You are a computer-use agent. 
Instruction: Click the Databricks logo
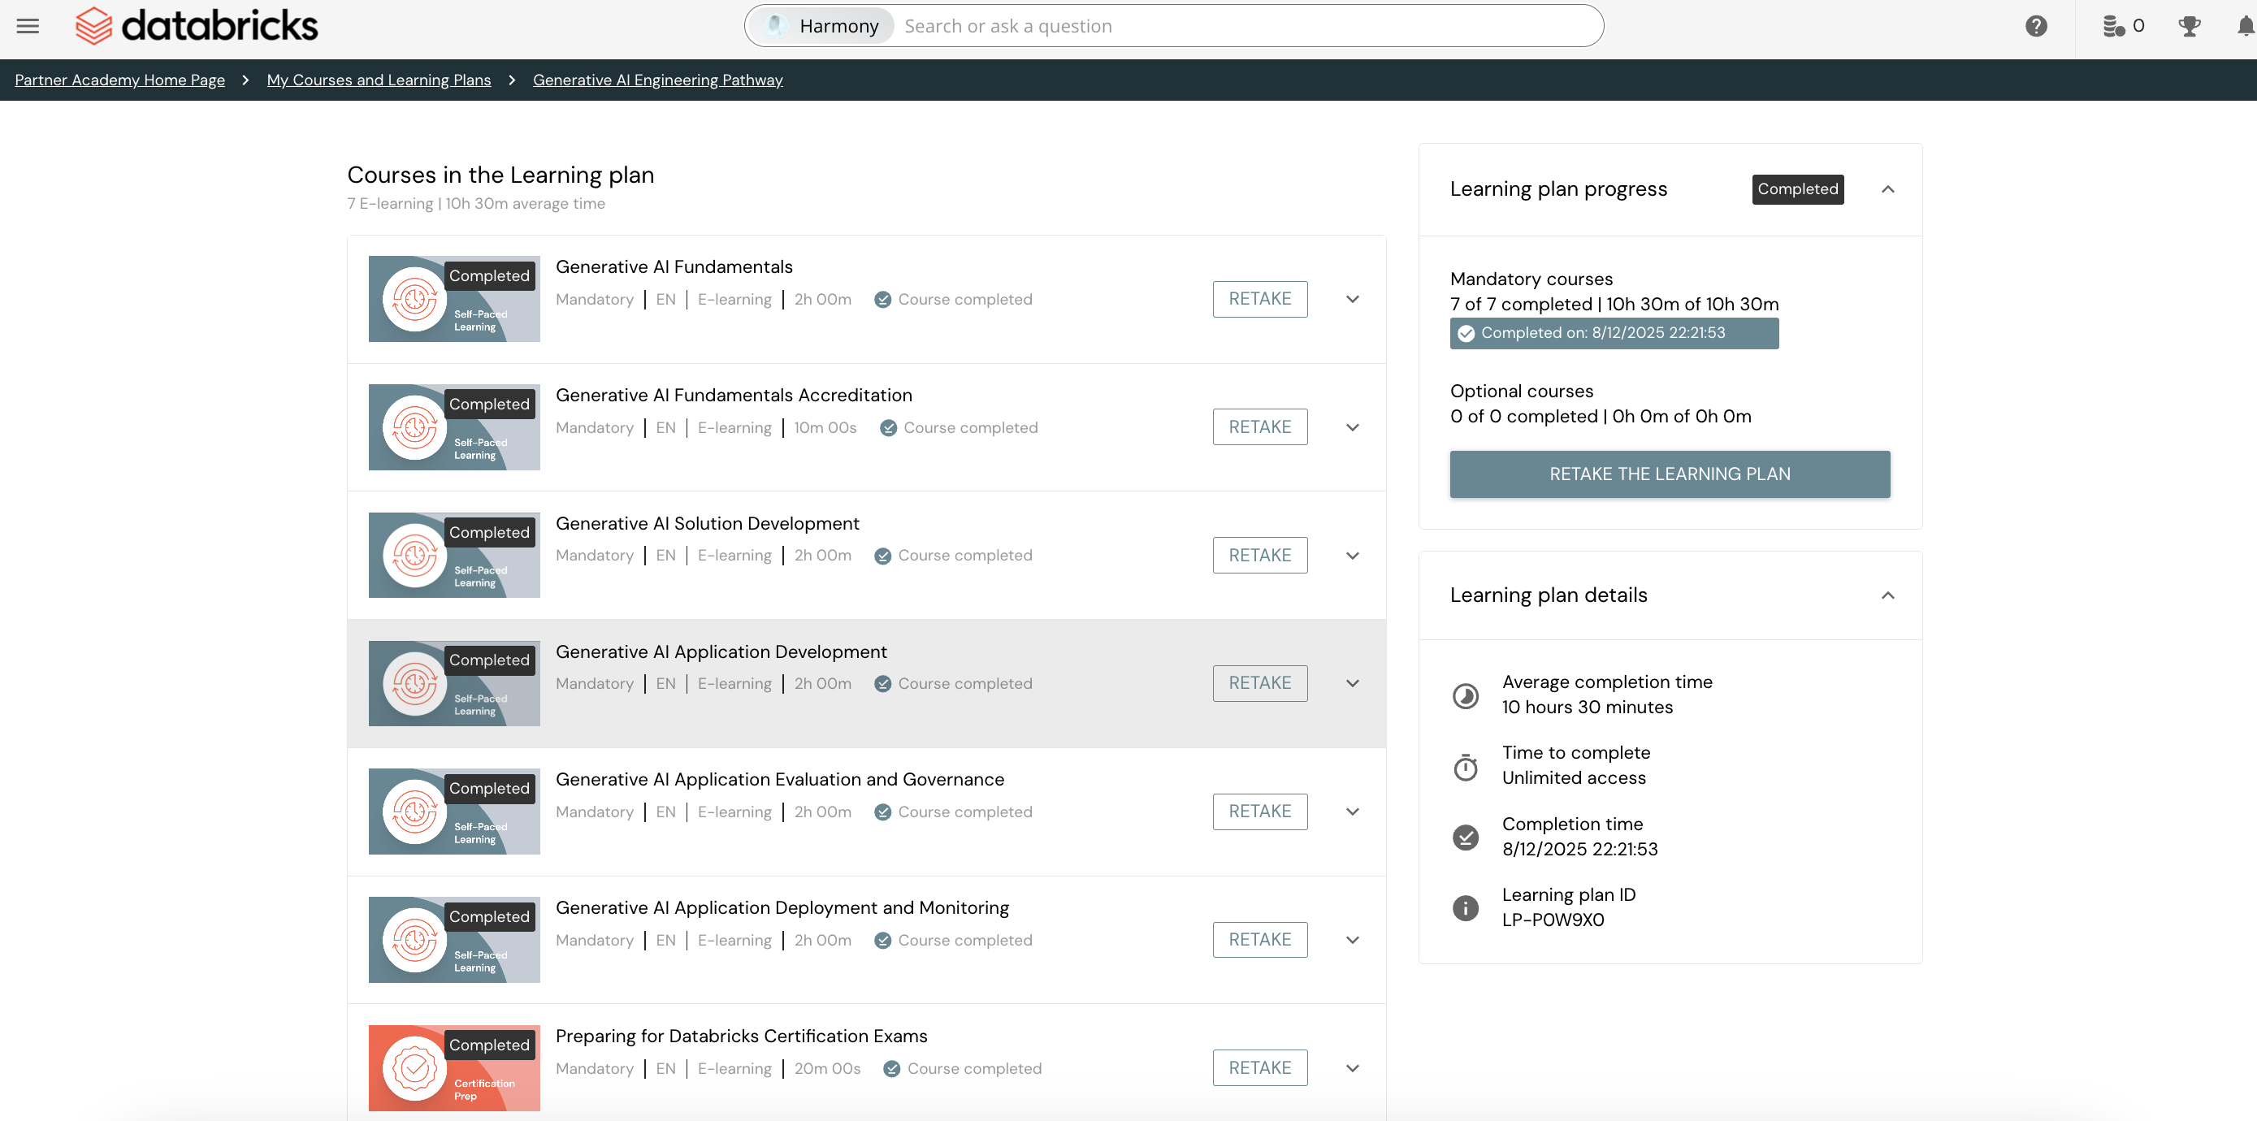(197, 26)
